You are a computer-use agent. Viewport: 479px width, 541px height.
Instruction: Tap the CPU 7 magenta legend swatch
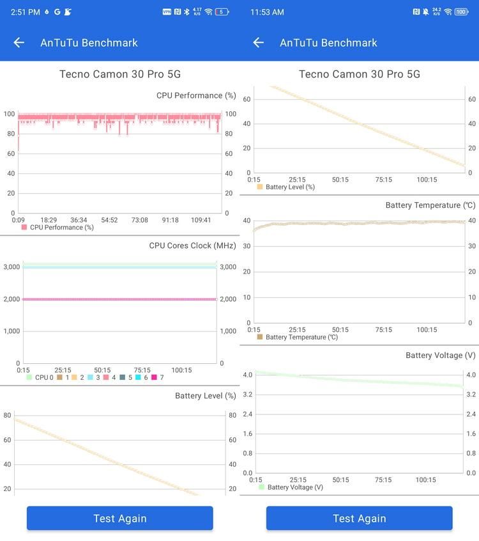tap(154, 377)
